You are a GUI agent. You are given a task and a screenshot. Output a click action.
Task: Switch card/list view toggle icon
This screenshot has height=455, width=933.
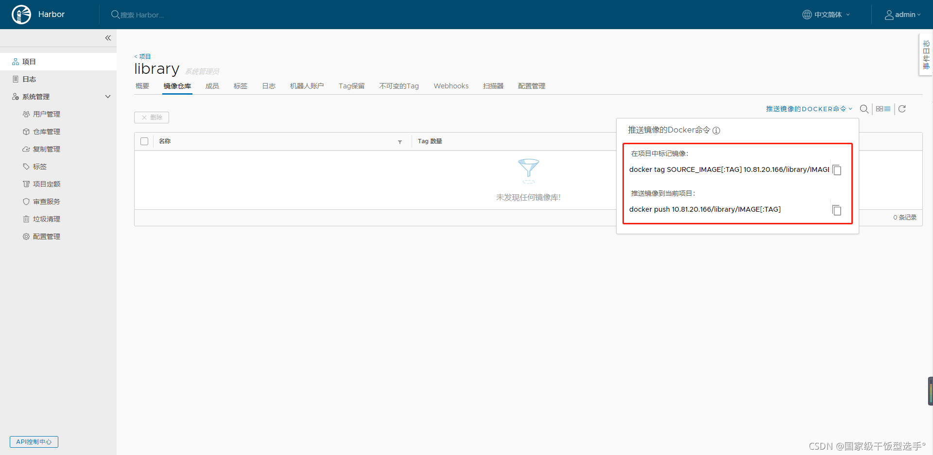pos(883,109)
